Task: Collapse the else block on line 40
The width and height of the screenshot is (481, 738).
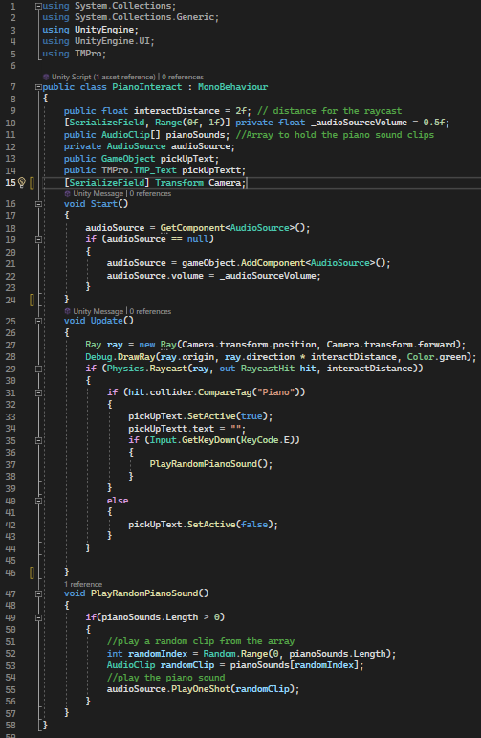Action: point(38,501)
